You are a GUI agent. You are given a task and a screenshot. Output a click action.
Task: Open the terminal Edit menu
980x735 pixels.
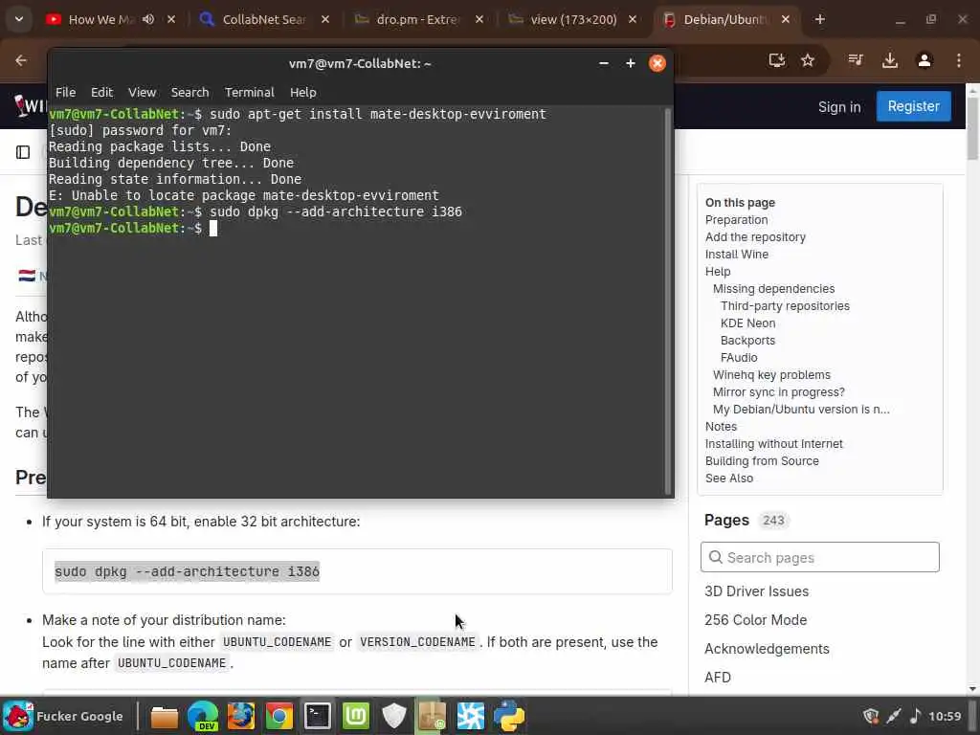click(101, 92)
